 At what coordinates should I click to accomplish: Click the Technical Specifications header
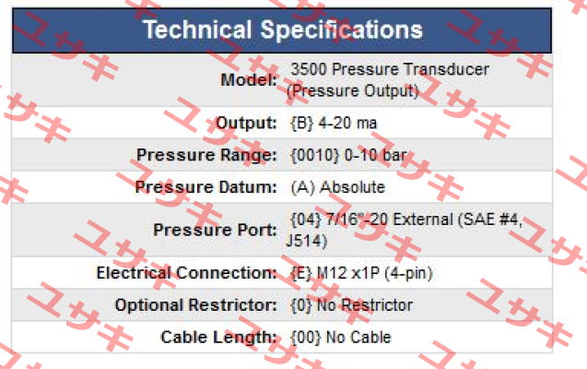tap(282, 30)
